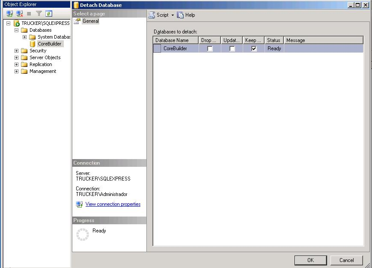This screenshot has width=372, height=268.
Task: Click the Help button label
Action: coord(190,15)
